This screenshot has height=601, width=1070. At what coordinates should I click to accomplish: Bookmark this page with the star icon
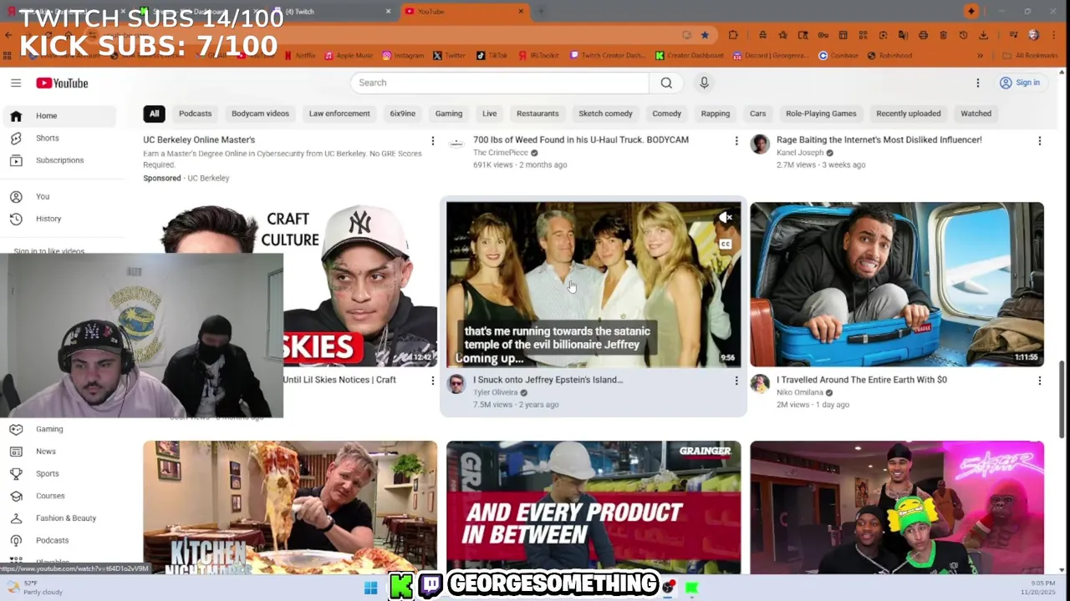[705, 35]
